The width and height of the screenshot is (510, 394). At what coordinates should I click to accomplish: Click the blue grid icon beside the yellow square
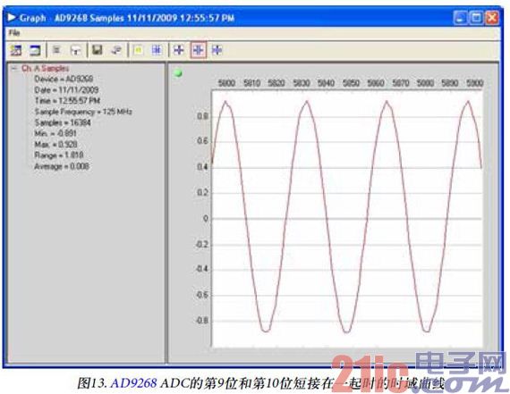(x=157, y=50)
